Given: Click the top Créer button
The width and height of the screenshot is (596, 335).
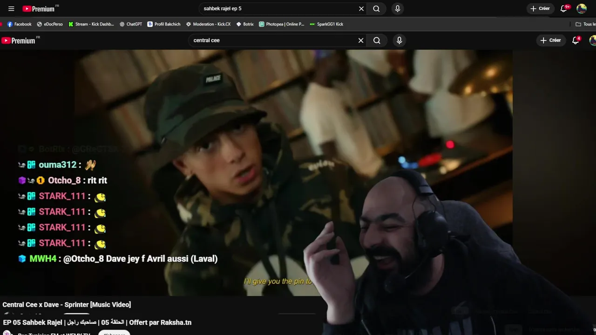Looking at the screenshot, I should (540, 8).
